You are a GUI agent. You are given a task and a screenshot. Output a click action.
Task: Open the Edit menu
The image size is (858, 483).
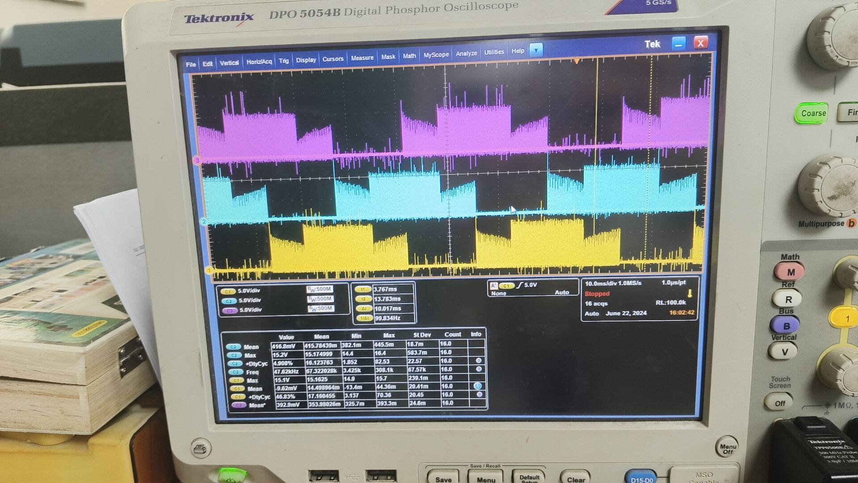pos(207,64)
